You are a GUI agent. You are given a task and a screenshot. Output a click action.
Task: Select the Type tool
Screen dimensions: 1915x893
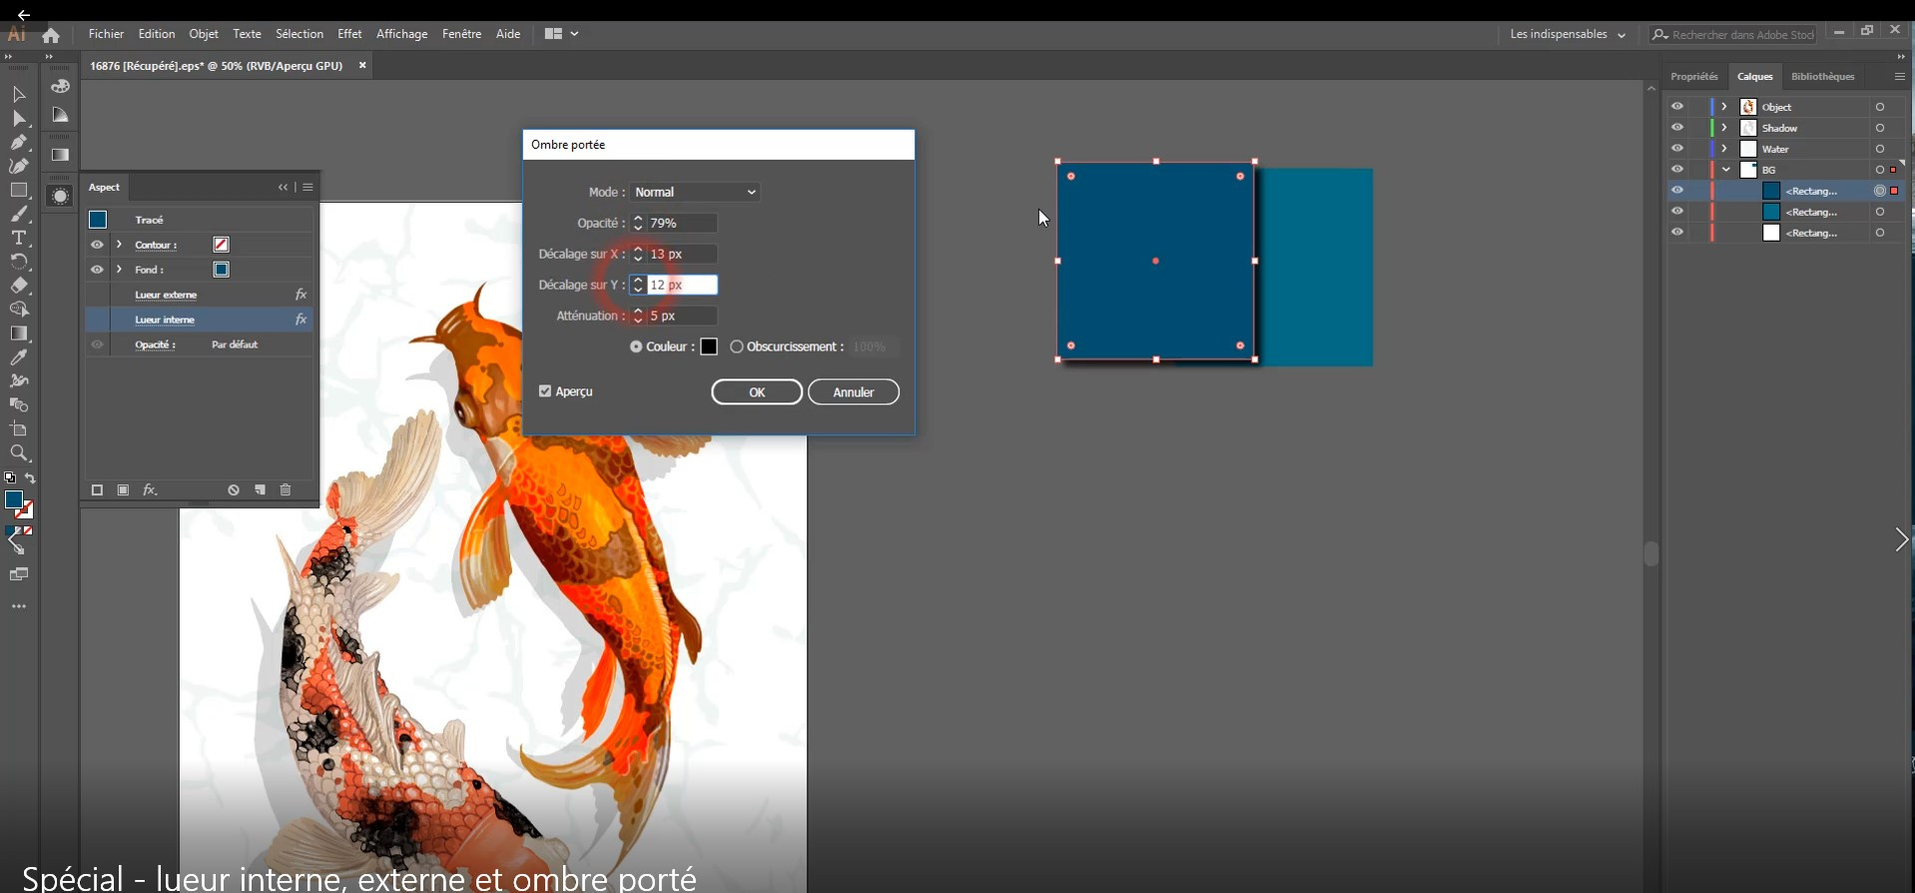19,238
